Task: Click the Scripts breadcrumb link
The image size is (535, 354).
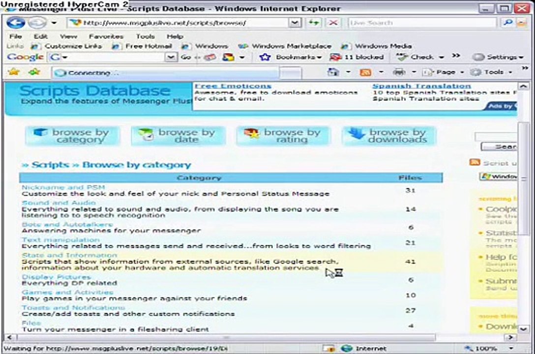Action: coord(51,165)
